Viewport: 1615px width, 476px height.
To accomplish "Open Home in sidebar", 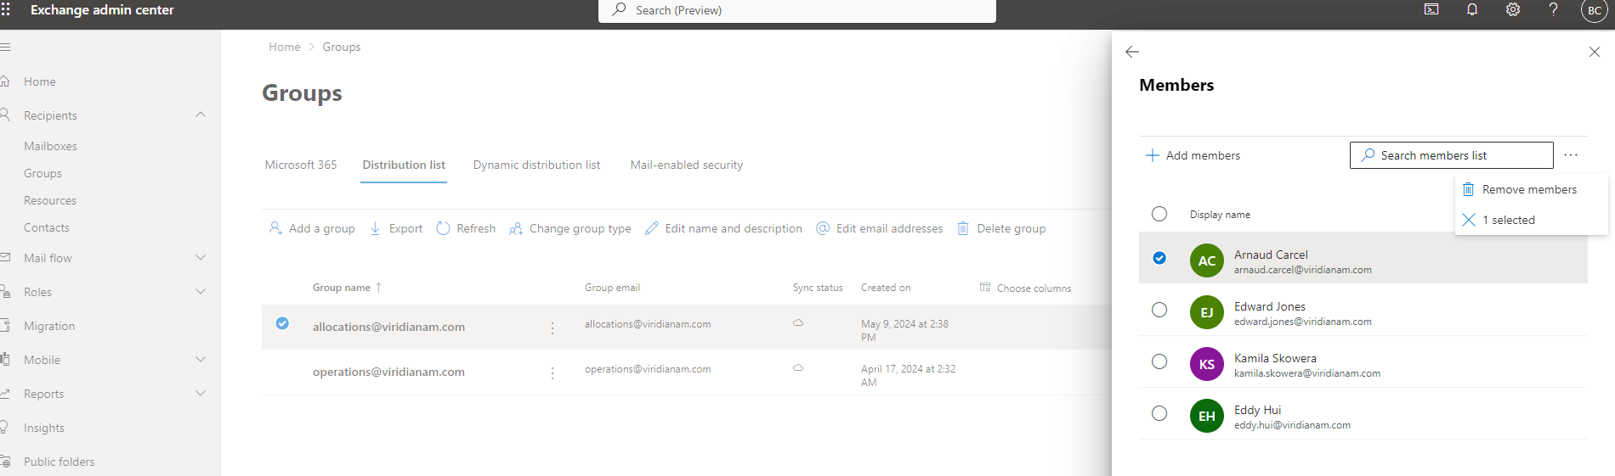I will point(40,81).
